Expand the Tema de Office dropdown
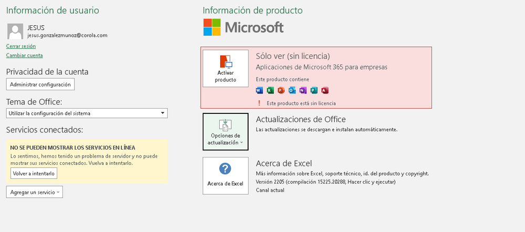 click(87, 113)
